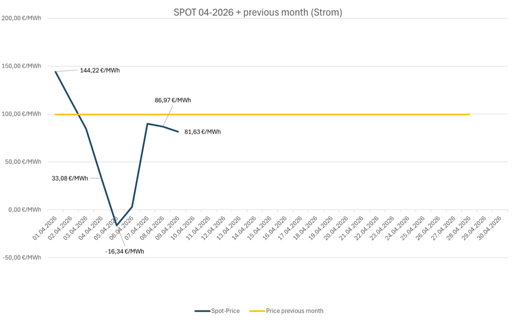Viewport: 516px width, 322px height.
Task: Select the 33,08 €/MWh data label
Action: 70,178
